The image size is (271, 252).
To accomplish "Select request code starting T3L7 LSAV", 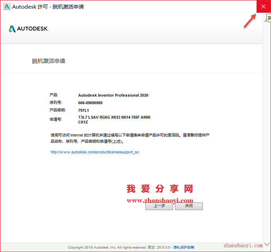I will 114,117.
